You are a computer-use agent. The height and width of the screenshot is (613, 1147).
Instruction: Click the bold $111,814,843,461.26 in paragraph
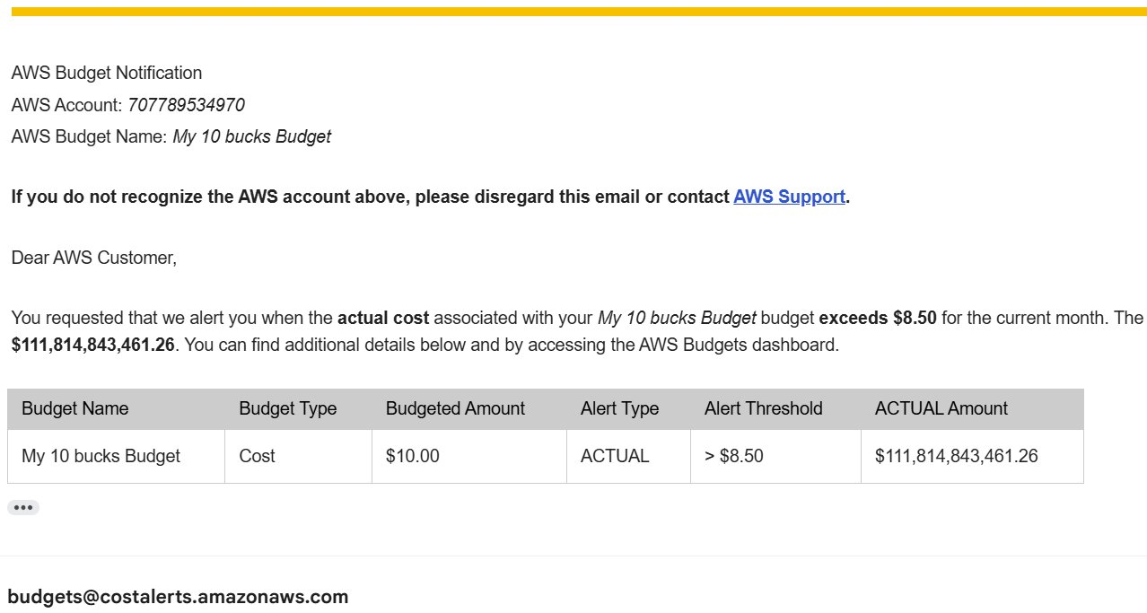[x=92, y=345]
